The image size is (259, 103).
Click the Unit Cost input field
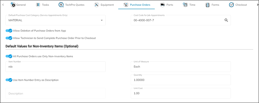181,93
